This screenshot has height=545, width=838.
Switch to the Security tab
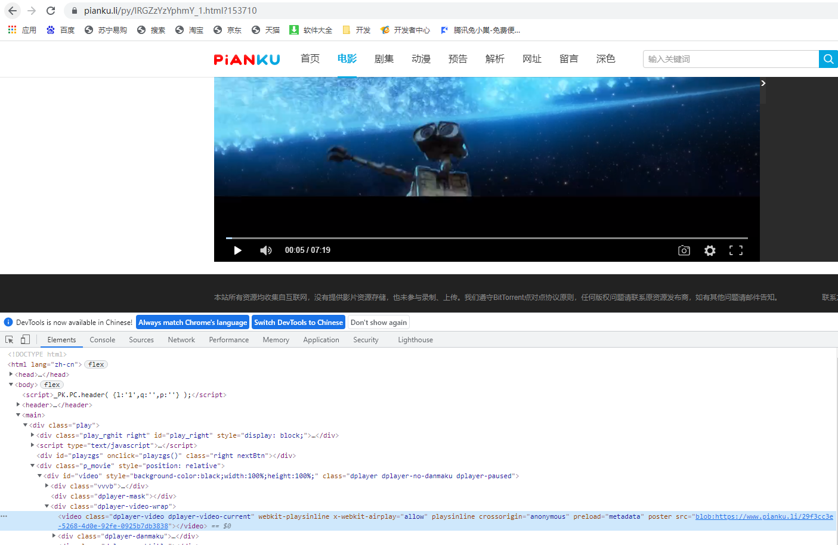click(x=366, y=340)
